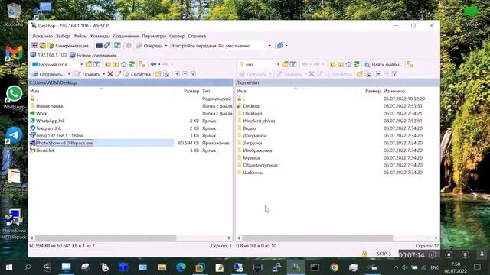
Task: Click the Найти файлы... find files button
Action: [x=384, y=64]
